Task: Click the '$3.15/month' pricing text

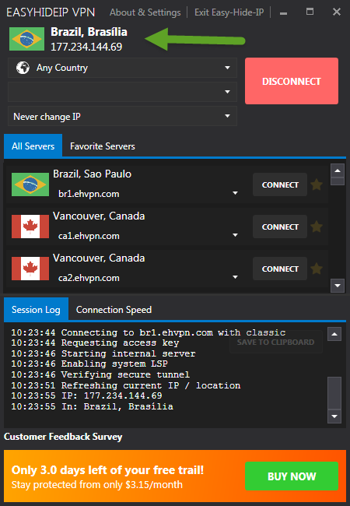Action: [x=153, y=484]
